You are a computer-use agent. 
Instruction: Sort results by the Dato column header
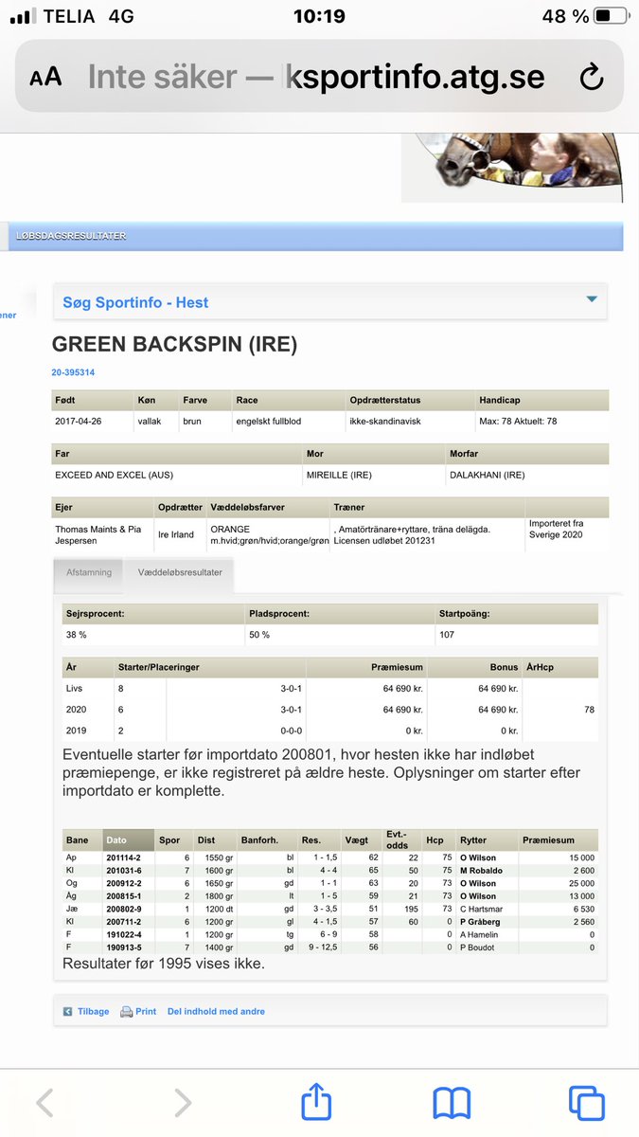[128, 839]
